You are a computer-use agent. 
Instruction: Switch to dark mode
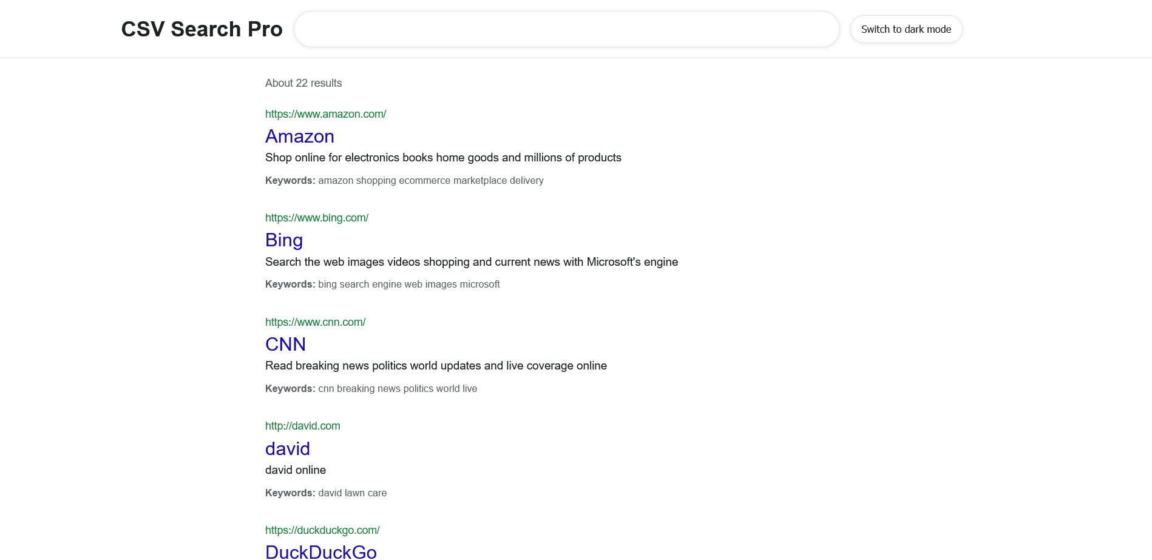pos(906,29)
